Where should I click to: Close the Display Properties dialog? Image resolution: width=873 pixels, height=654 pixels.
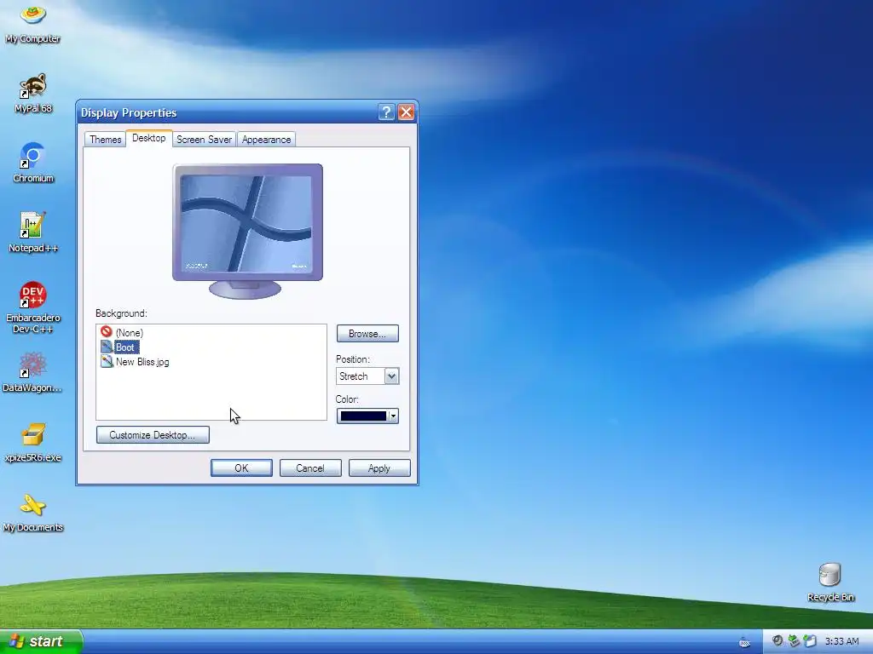(407, 112)
